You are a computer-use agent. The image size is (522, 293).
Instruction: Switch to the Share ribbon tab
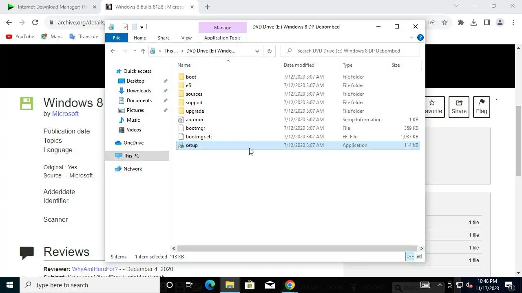164,38
